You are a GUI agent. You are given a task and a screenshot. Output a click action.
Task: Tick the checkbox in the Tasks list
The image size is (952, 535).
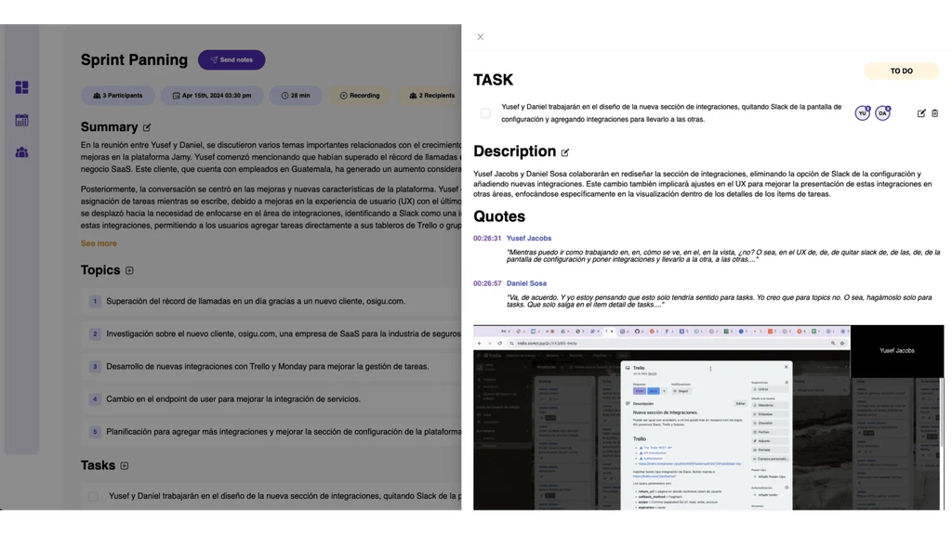click(93, 497)
